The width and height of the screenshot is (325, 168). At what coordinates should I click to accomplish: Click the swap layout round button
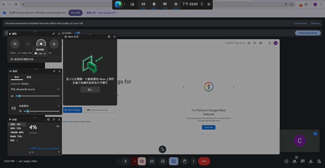pos(162,149)
